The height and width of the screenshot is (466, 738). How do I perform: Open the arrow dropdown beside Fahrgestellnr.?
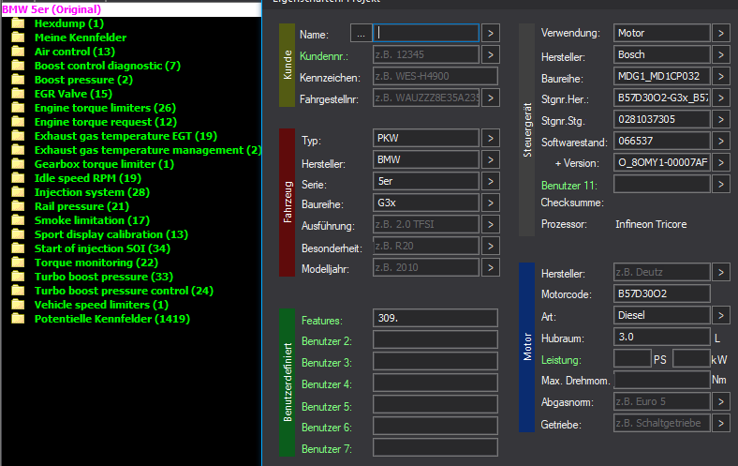coord(491,98)
